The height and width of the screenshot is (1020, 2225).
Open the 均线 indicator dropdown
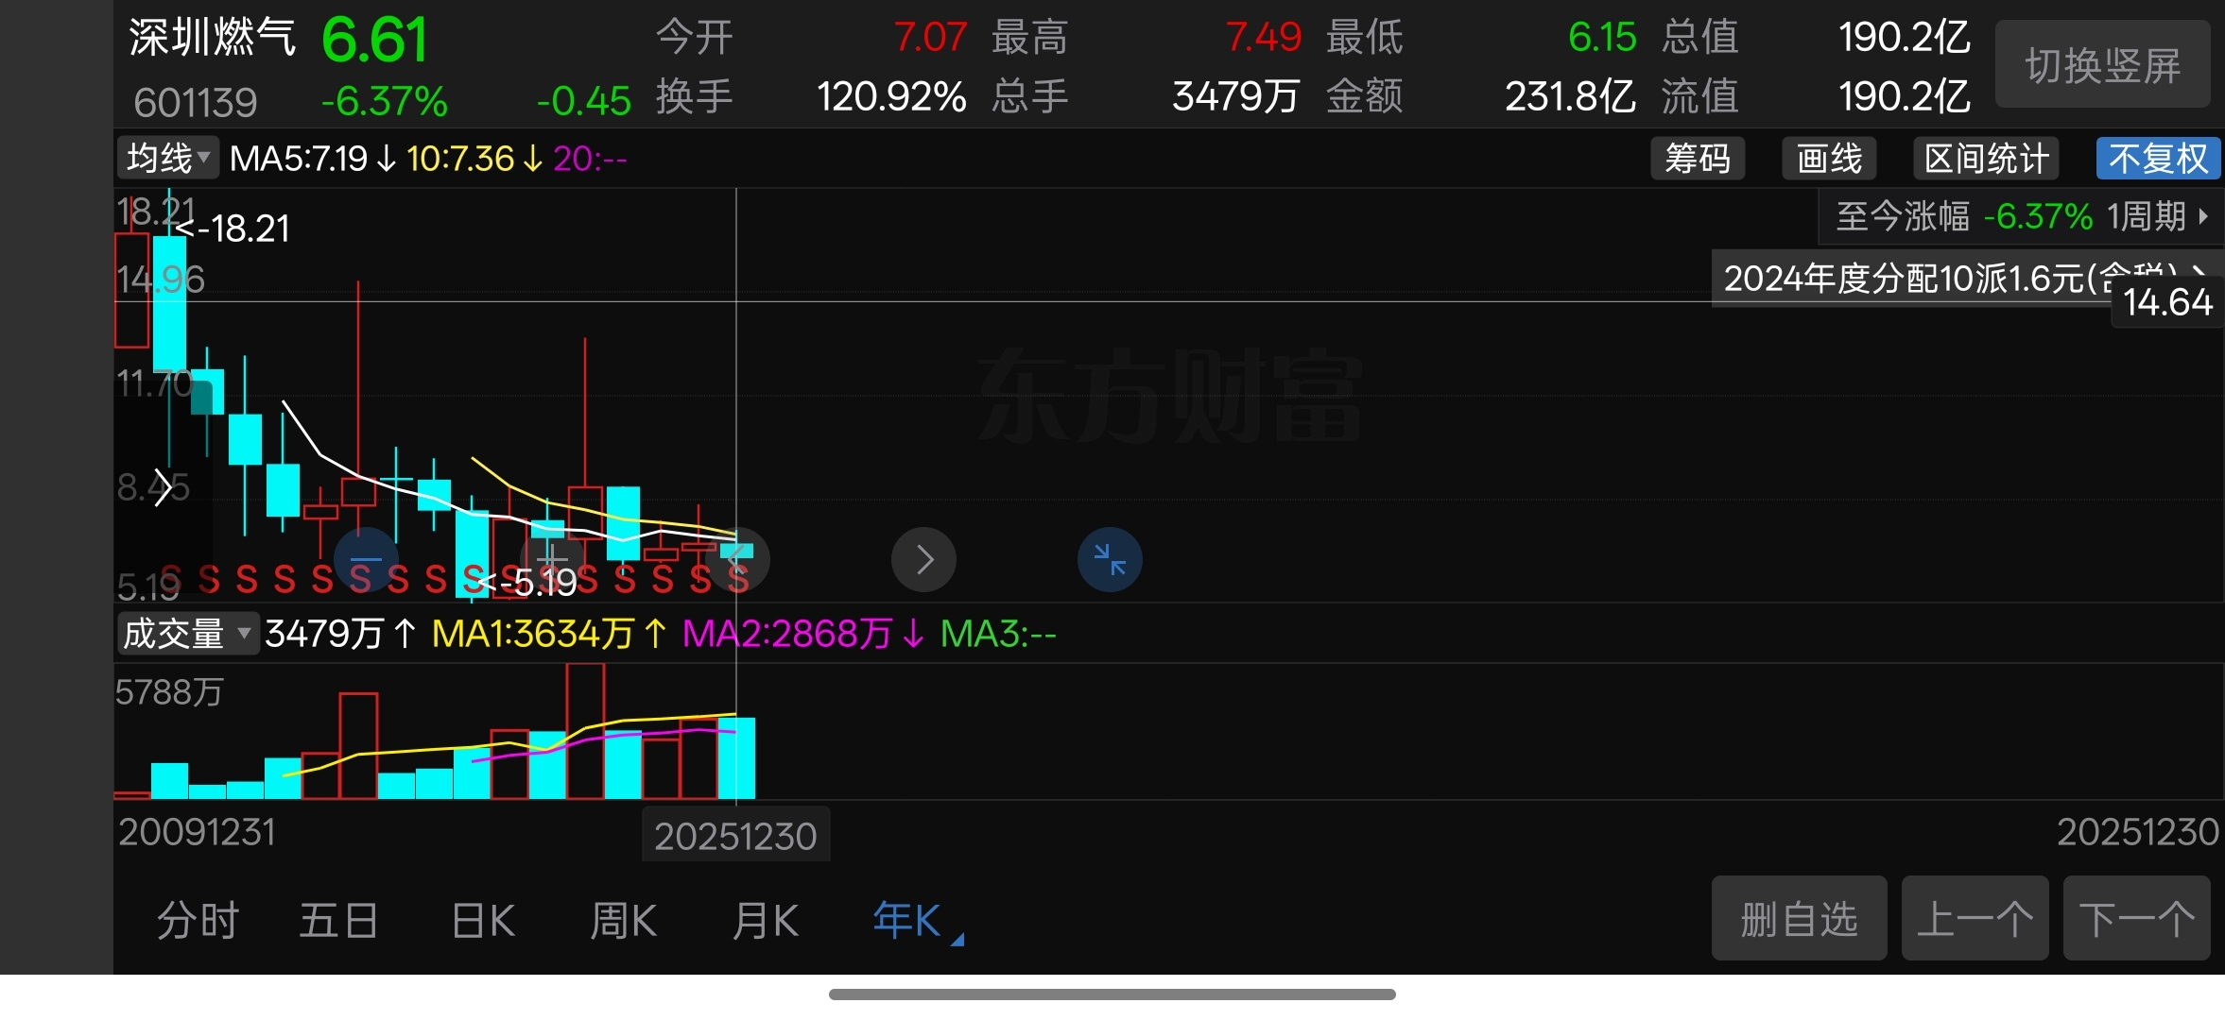click(x=168, y=158)
